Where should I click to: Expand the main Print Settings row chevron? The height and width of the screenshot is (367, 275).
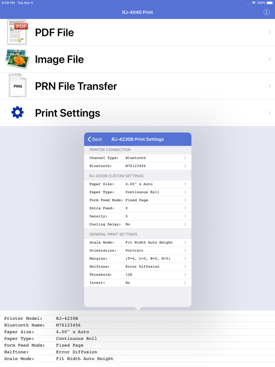pyautogui.click(x=270, y=113)
